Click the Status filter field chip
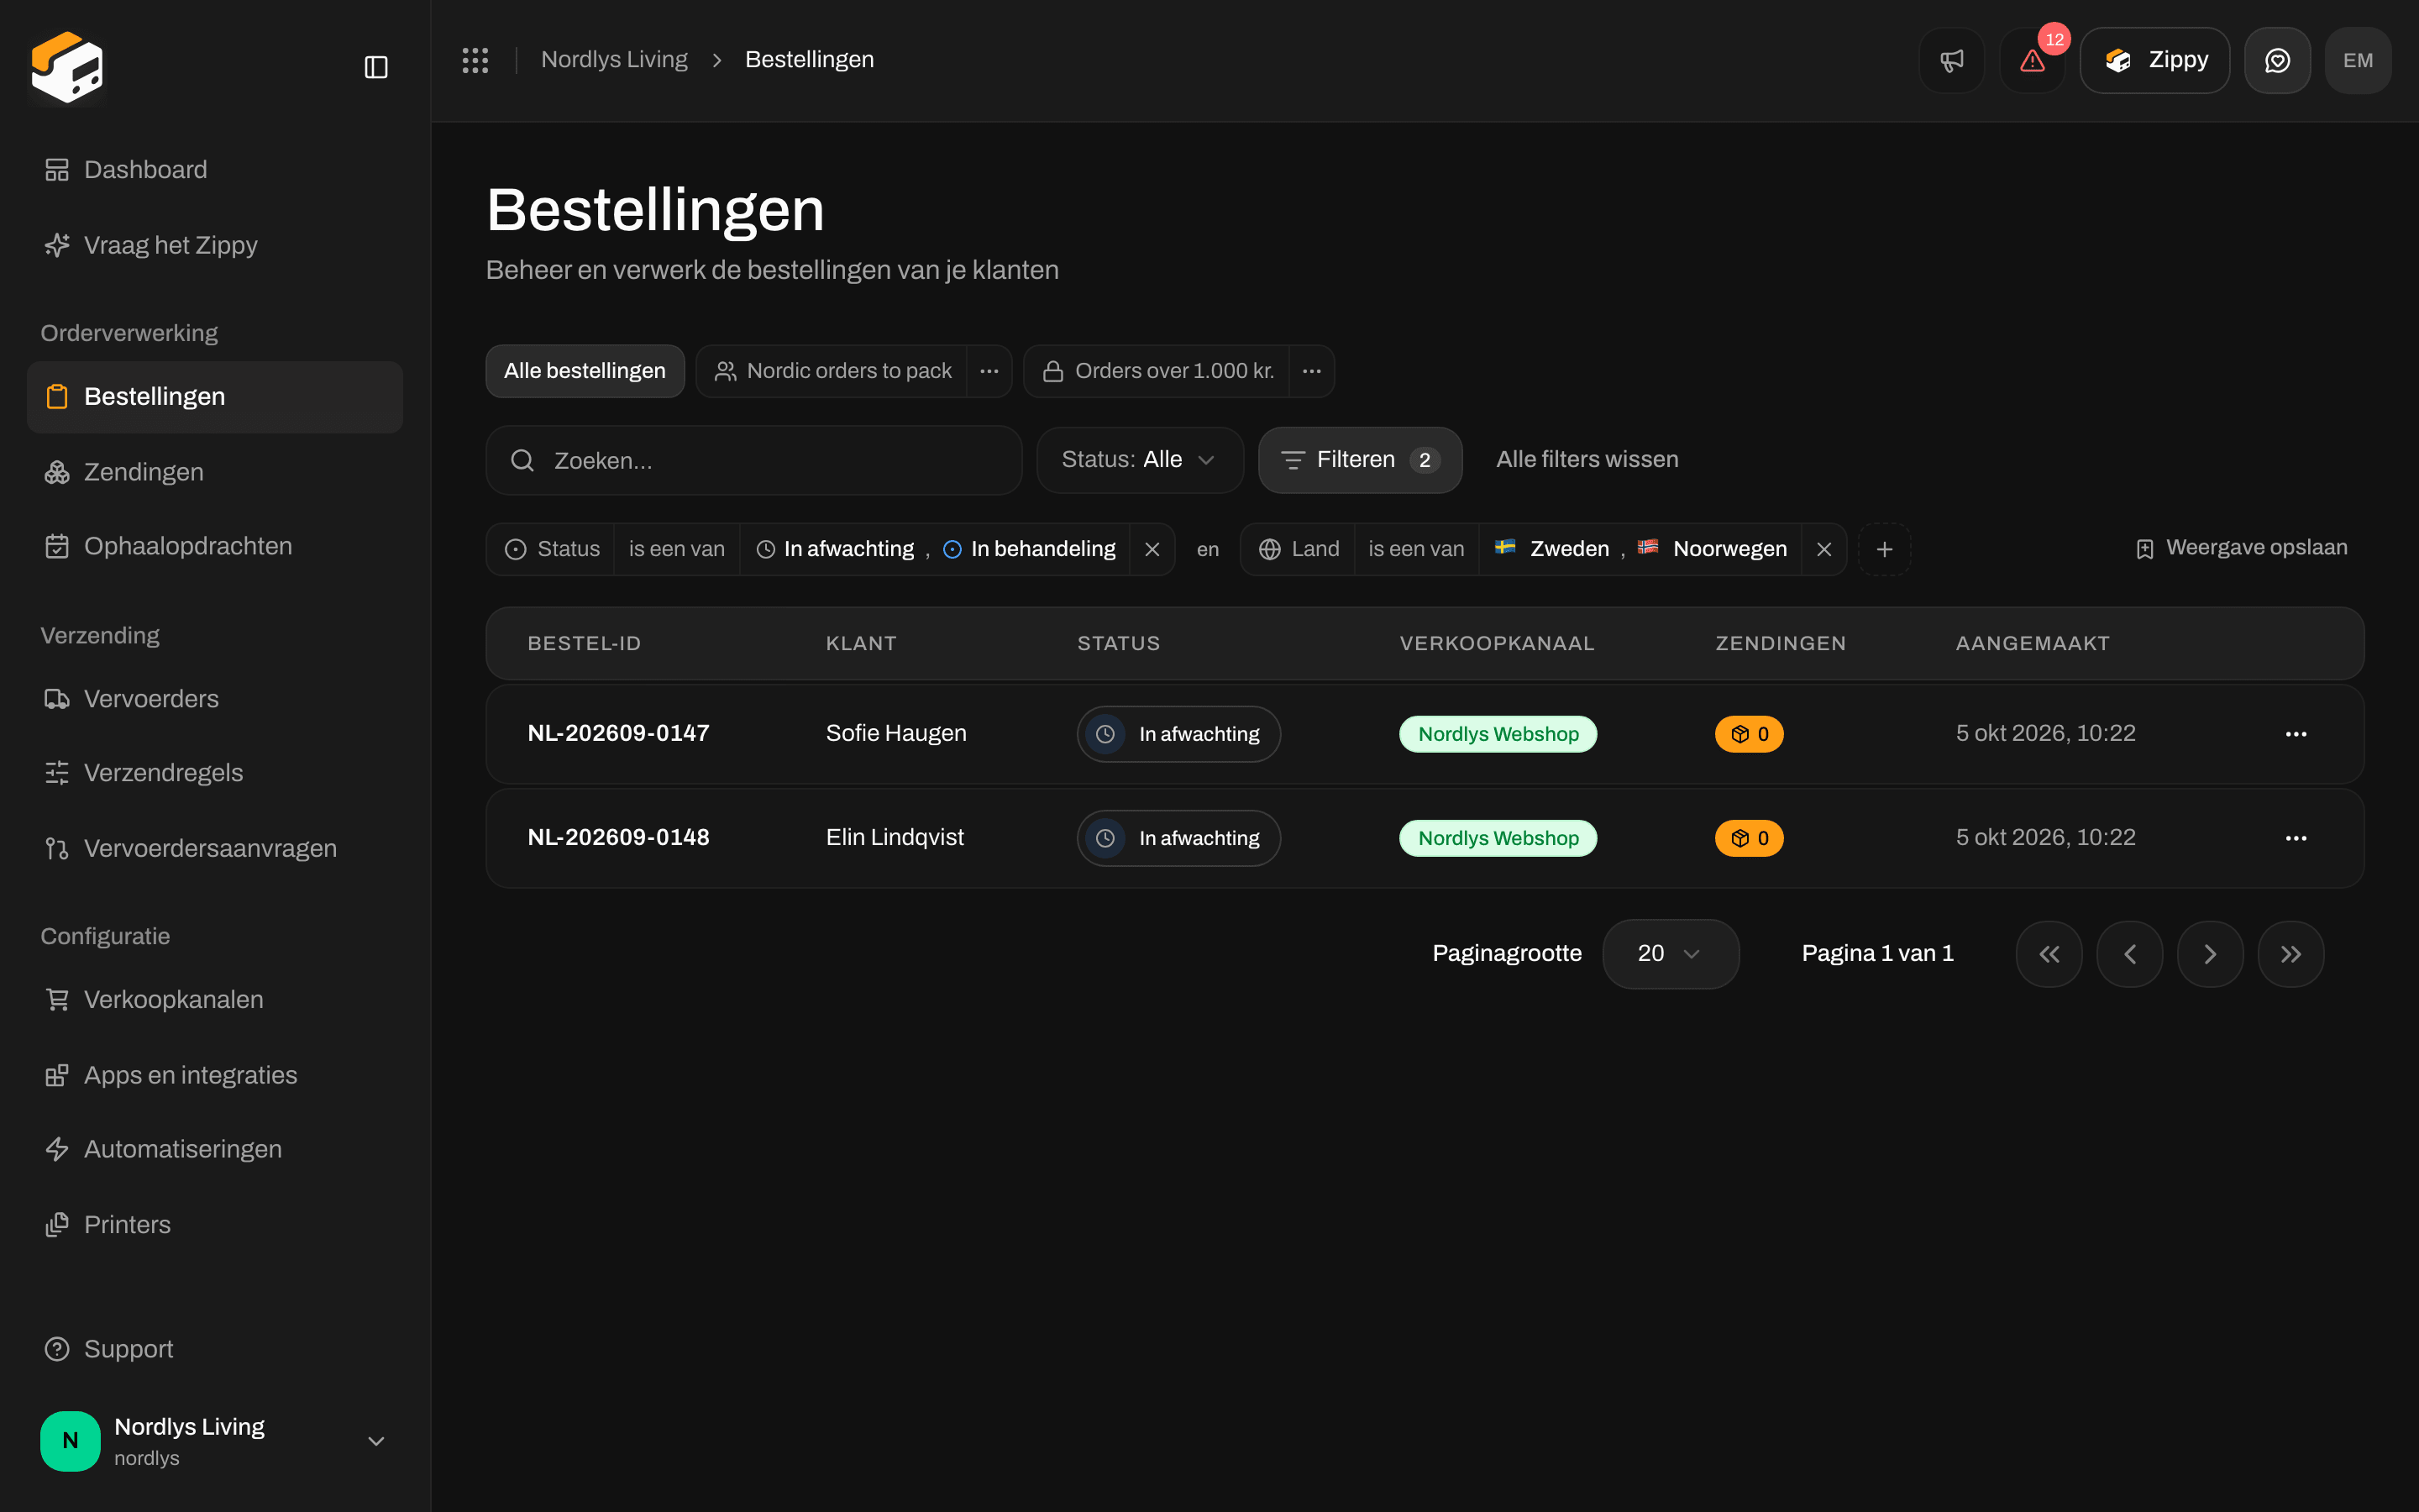 pos(551,549)
